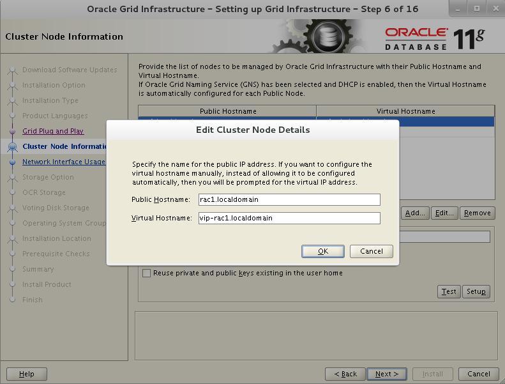Open Edit for the selected node
This screenshot has width=505, height=384.
444,213
